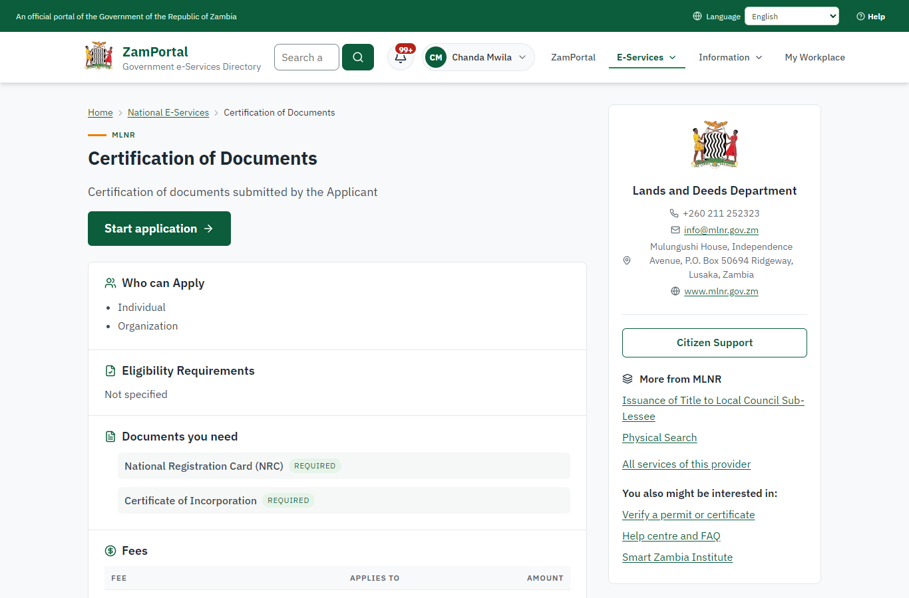
Task: Click the Certification of Documents breadcrumb text
Action: [279, 112]
